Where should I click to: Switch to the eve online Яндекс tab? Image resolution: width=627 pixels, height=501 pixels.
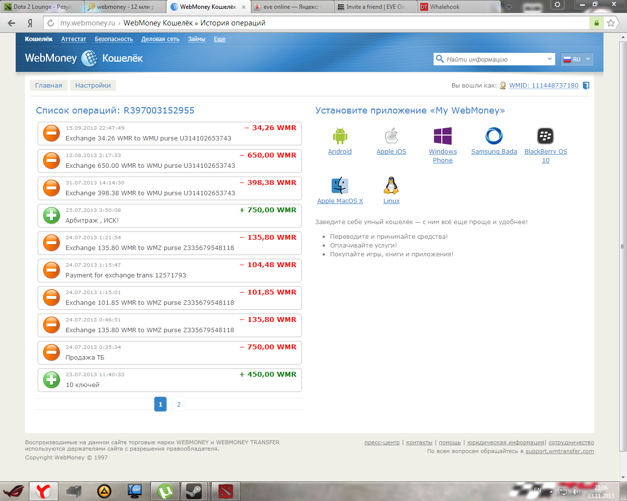[x=292, y=7]
